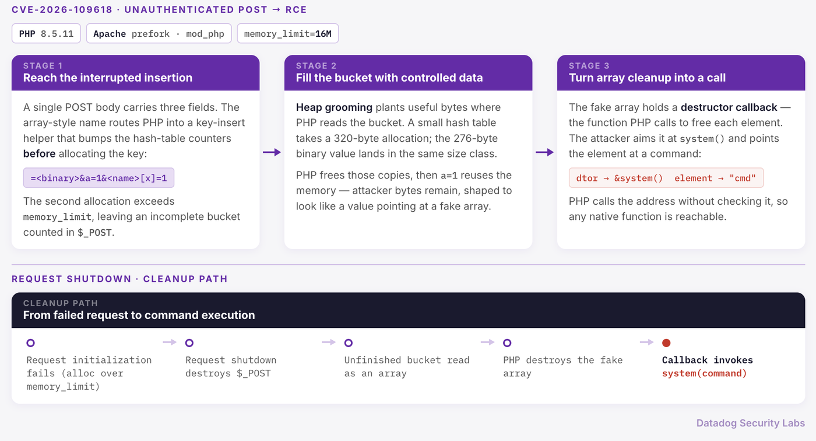Click the '=<binary>&a=1&<name>[x]=1' code snippet
Screen dimensions: 816x441
[x=99, y=178]
